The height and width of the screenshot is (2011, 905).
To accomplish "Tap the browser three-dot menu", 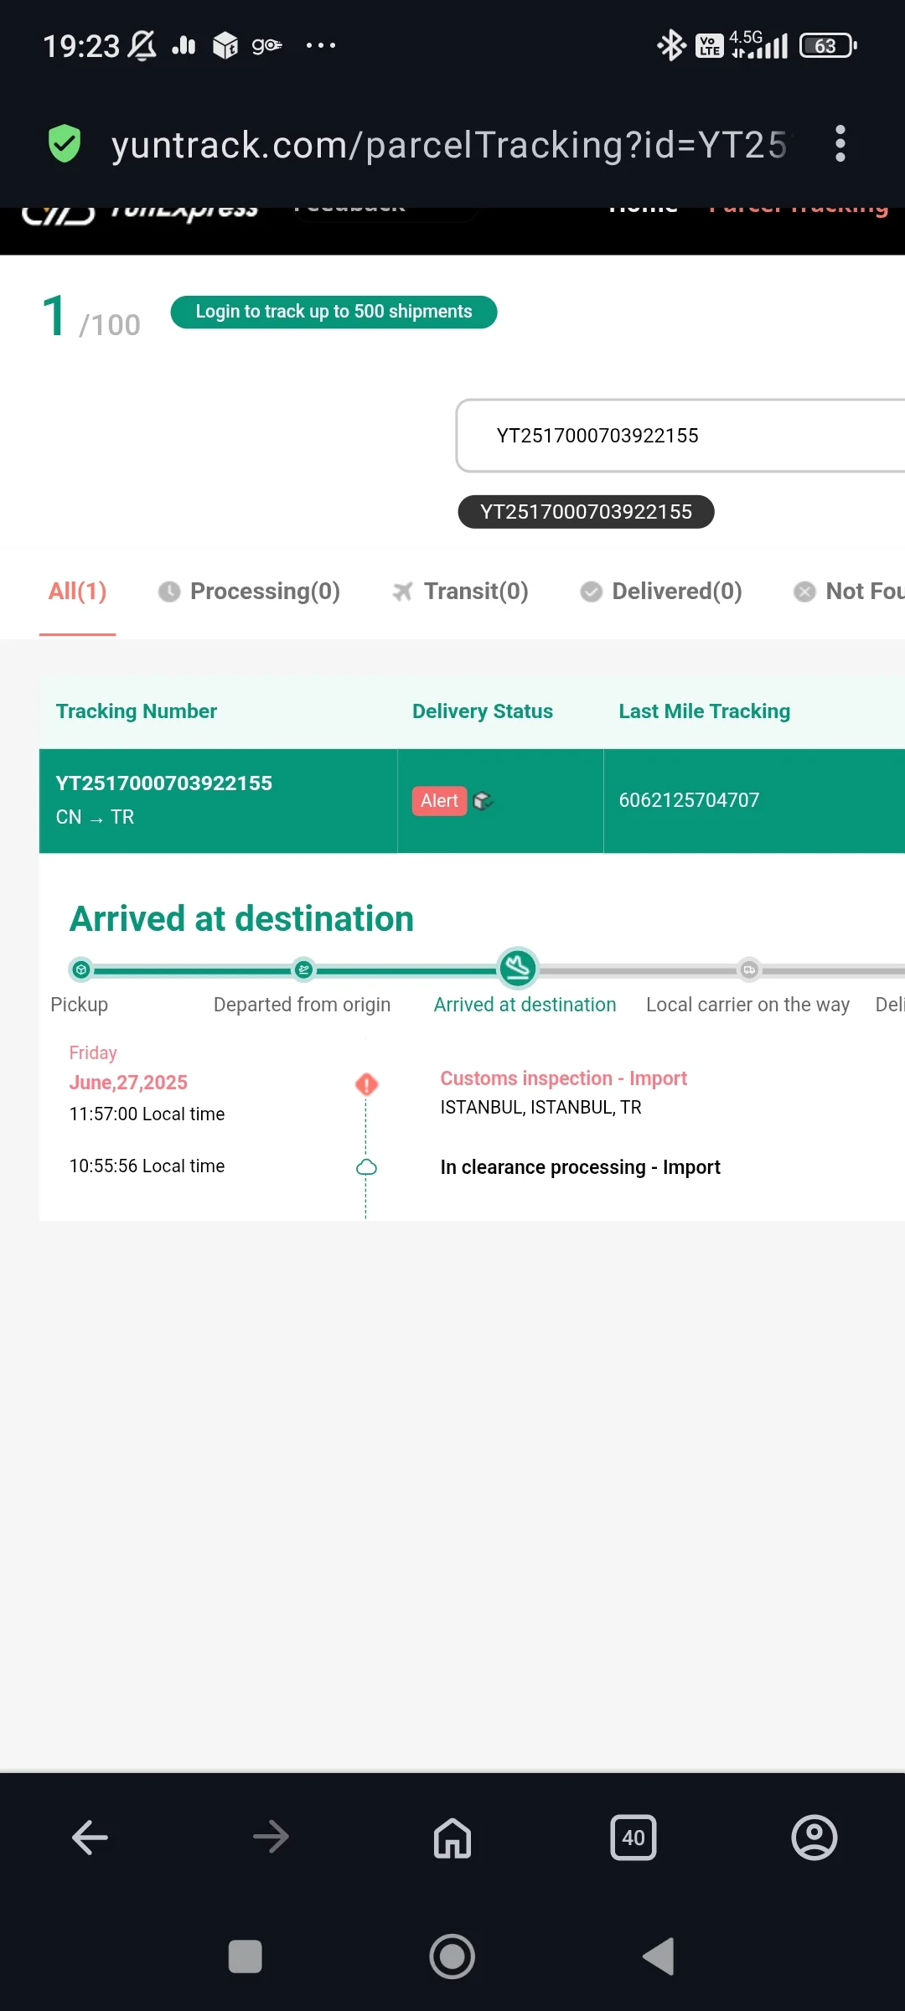I will (x=840, y=144).
